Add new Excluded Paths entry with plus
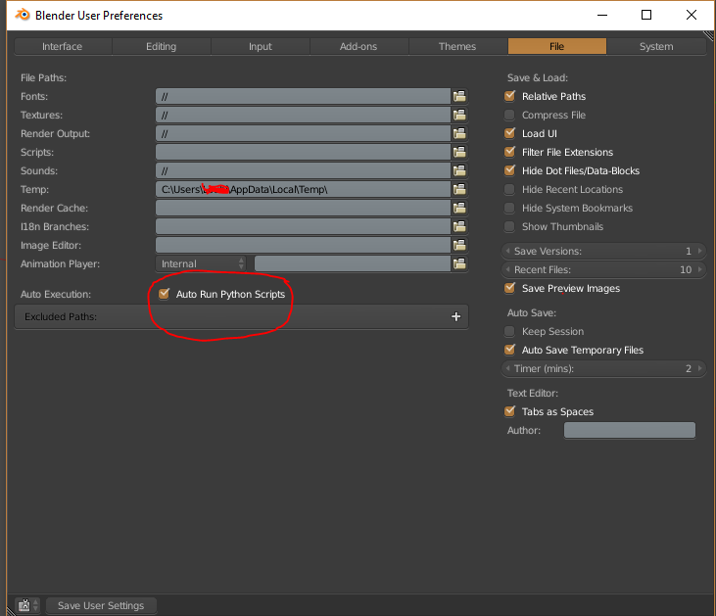This screenshot has width=716, height=616. (455, 316)
